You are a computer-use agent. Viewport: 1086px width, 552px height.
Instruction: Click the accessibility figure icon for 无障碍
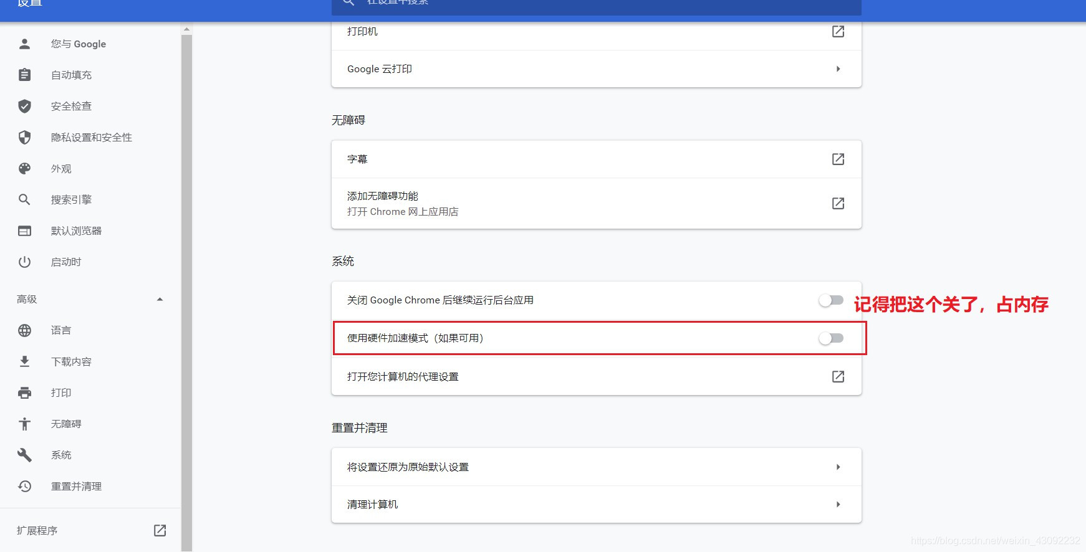24,424
